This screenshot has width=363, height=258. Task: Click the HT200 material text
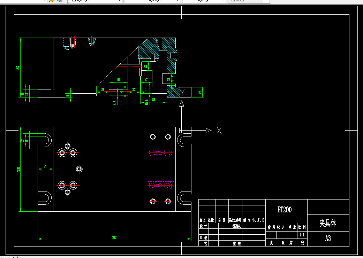285,210
